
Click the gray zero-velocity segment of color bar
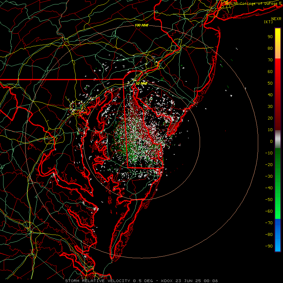coord(278,139)
